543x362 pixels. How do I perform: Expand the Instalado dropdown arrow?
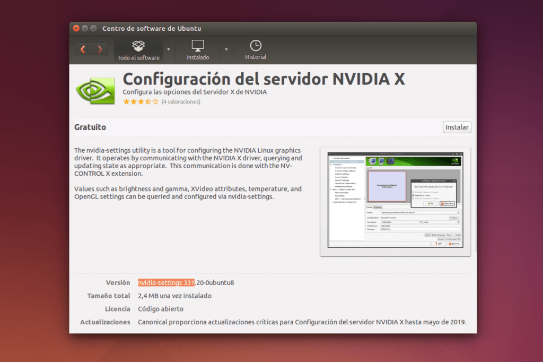point(226,49)
